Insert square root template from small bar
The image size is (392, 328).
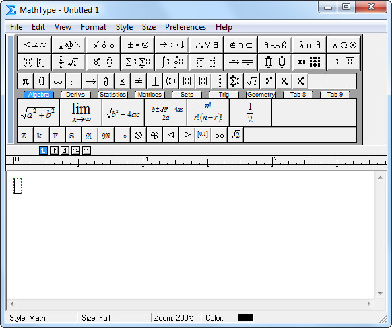click(252, 81)
